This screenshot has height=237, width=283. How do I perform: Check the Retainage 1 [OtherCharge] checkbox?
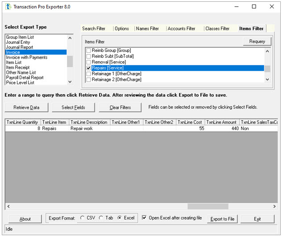tap(88, 74)
